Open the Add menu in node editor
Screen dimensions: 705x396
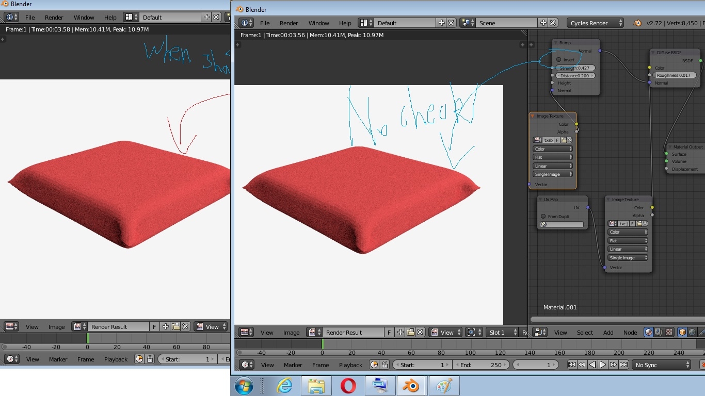[x=608, y=333]
